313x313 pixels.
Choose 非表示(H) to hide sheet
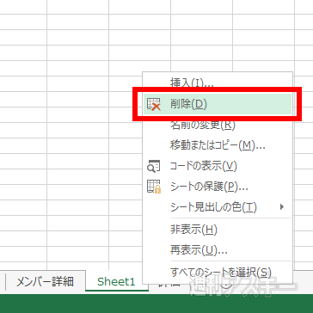218,230
